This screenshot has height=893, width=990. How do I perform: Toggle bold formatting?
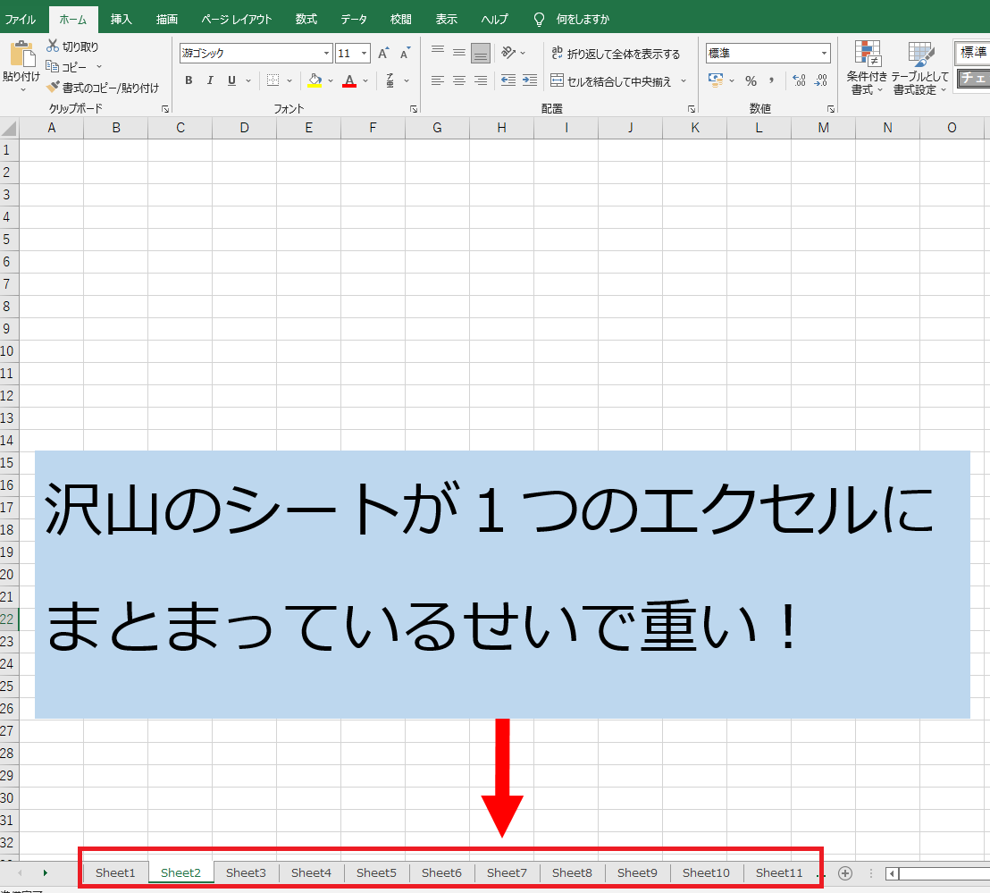pyautogui.click(x=189, y=80)
